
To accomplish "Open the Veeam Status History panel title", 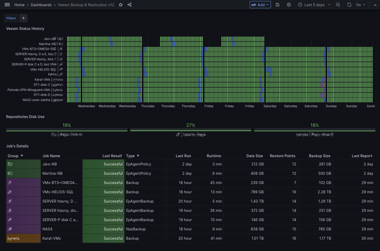I will 25,29.
